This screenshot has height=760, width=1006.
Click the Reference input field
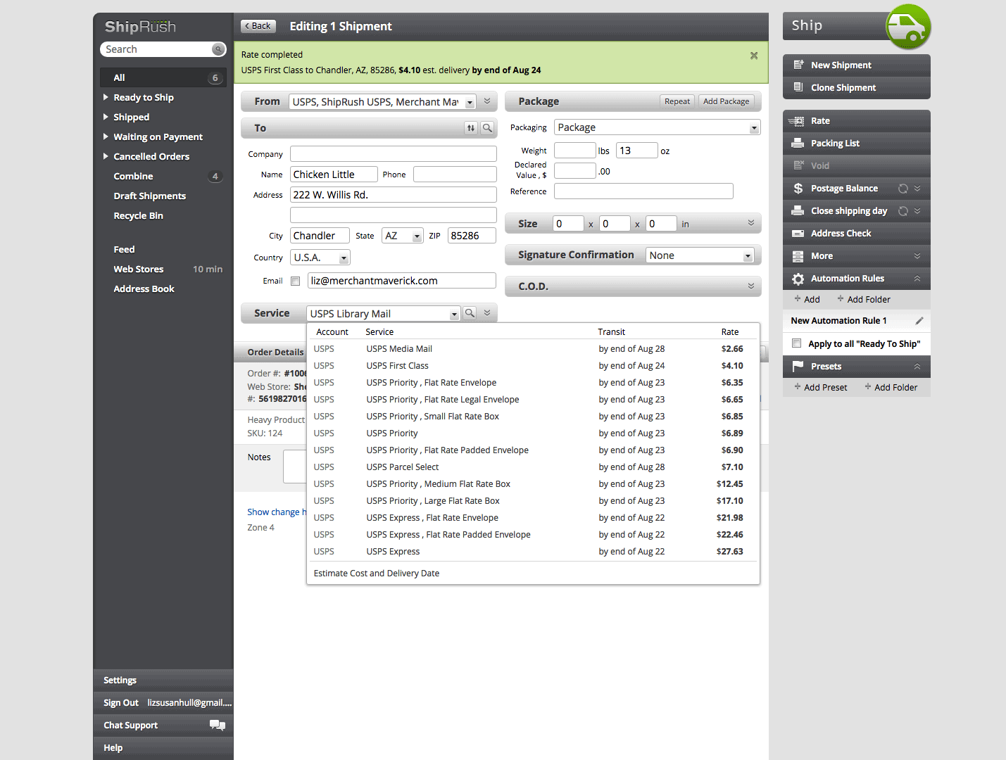(643, 191)
